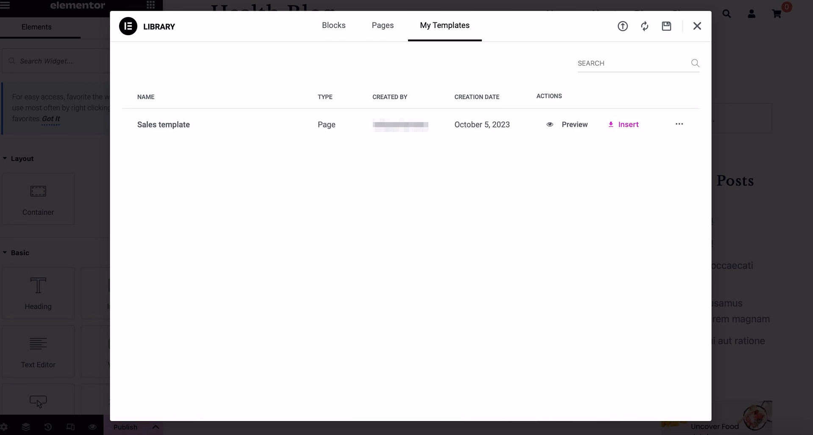Expand the Publish options arrow
Screen dimensions: 813x435
pyautogui.click(x=155, y=427)
